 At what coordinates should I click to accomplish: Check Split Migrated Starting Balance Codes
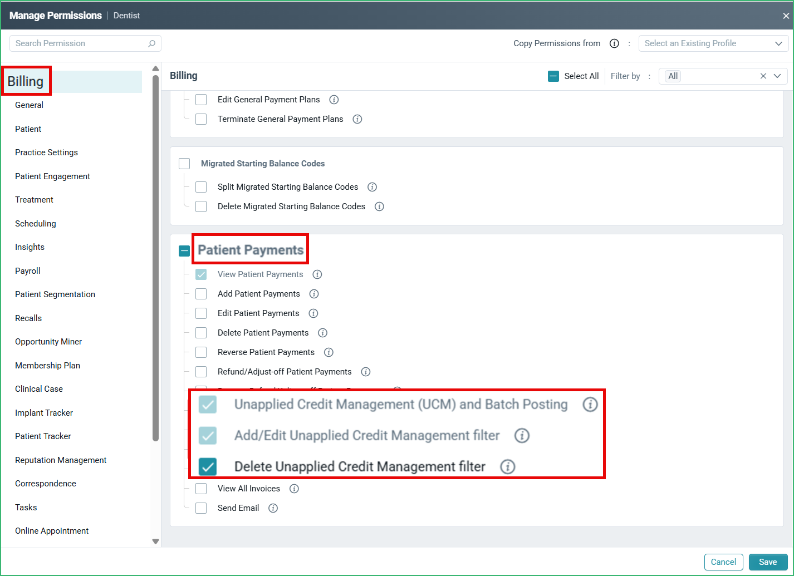(201, 187)
